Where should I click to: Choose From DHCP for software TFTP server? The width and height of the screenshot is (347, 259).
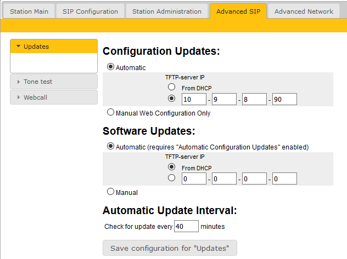point(172,167)
